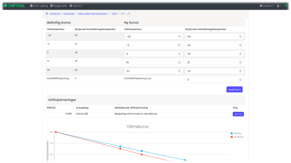Click the Parallellförskjutning (ny) input field

point(214,80)
